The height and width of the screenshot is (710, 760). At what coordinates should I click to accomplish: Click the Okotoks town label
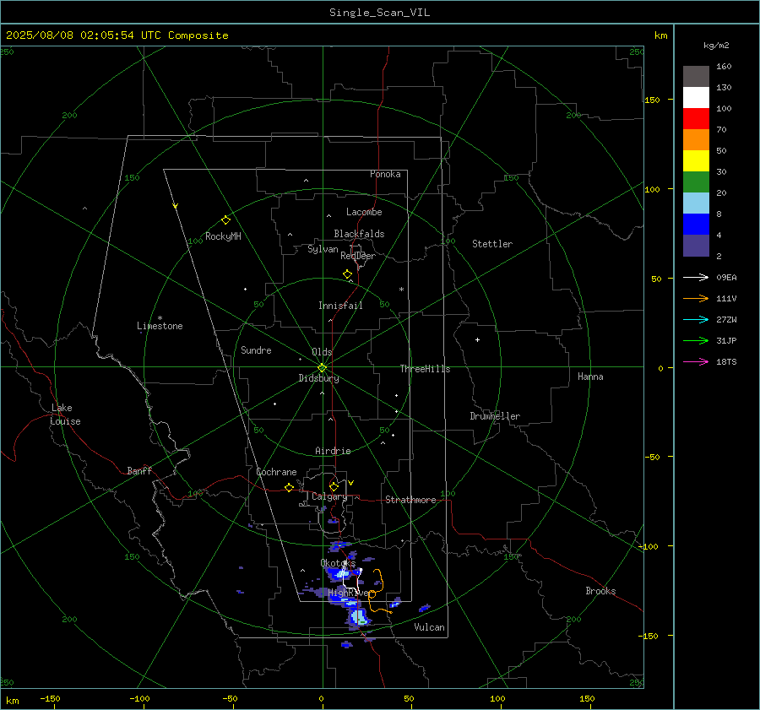tap(338, 563)
